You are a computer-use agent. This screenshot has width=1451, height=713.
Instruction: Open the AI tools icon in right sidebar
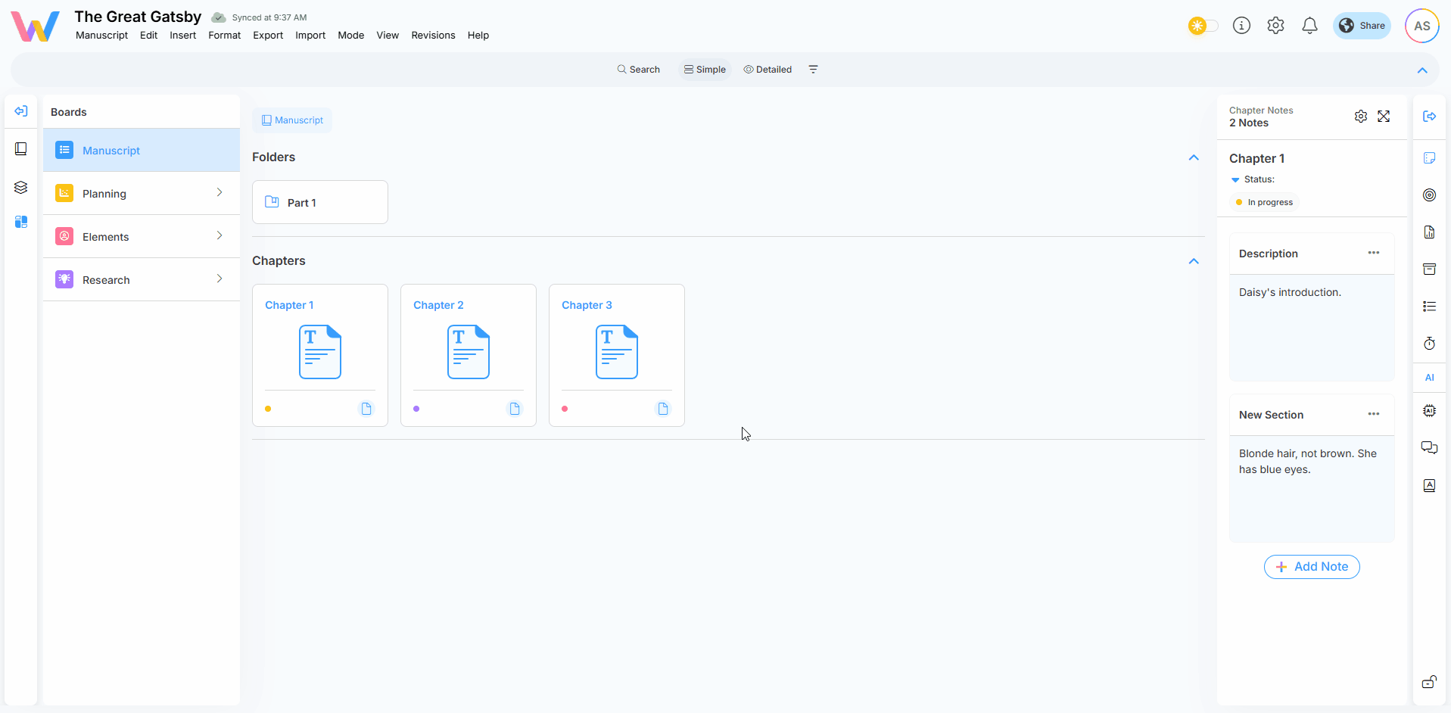[x=1429, y=411]
